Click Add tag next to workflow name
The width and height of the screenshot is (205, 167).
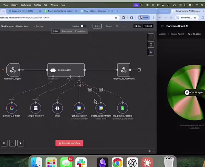(39, 26)
